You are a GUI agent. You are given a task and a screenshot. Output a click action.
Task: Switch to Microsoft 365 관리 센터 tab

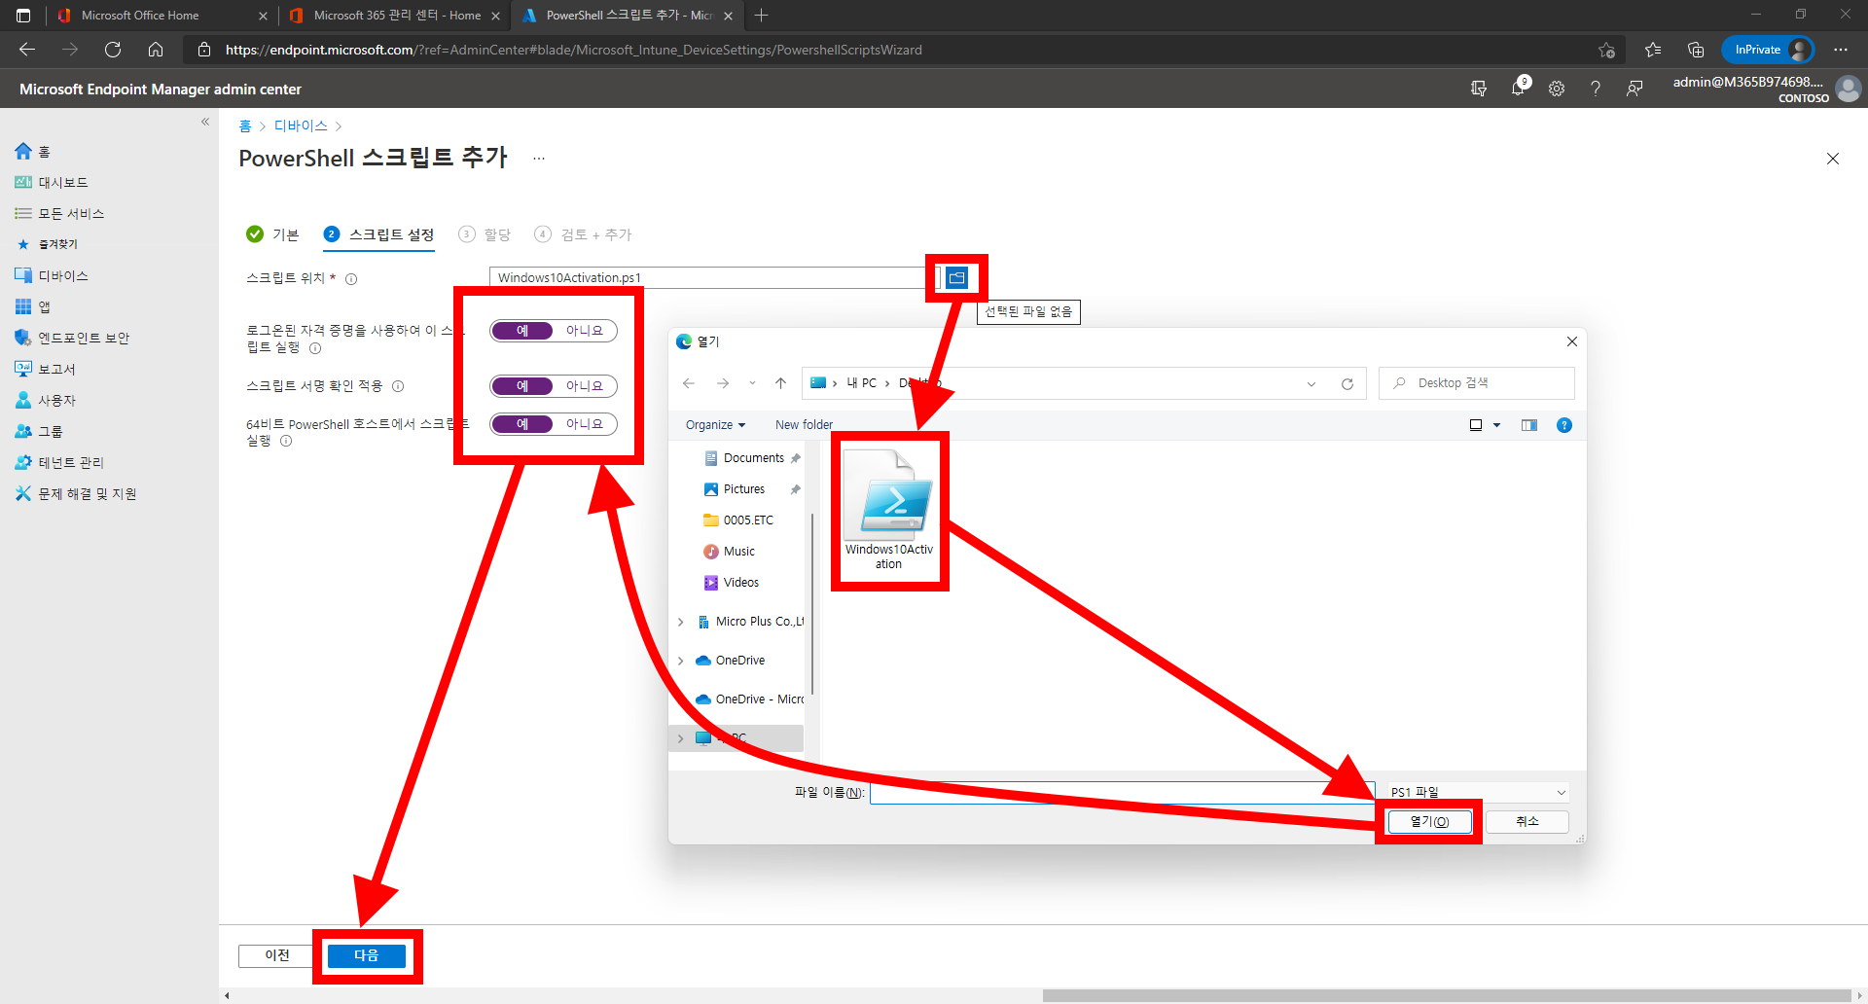tap(397, 16)
